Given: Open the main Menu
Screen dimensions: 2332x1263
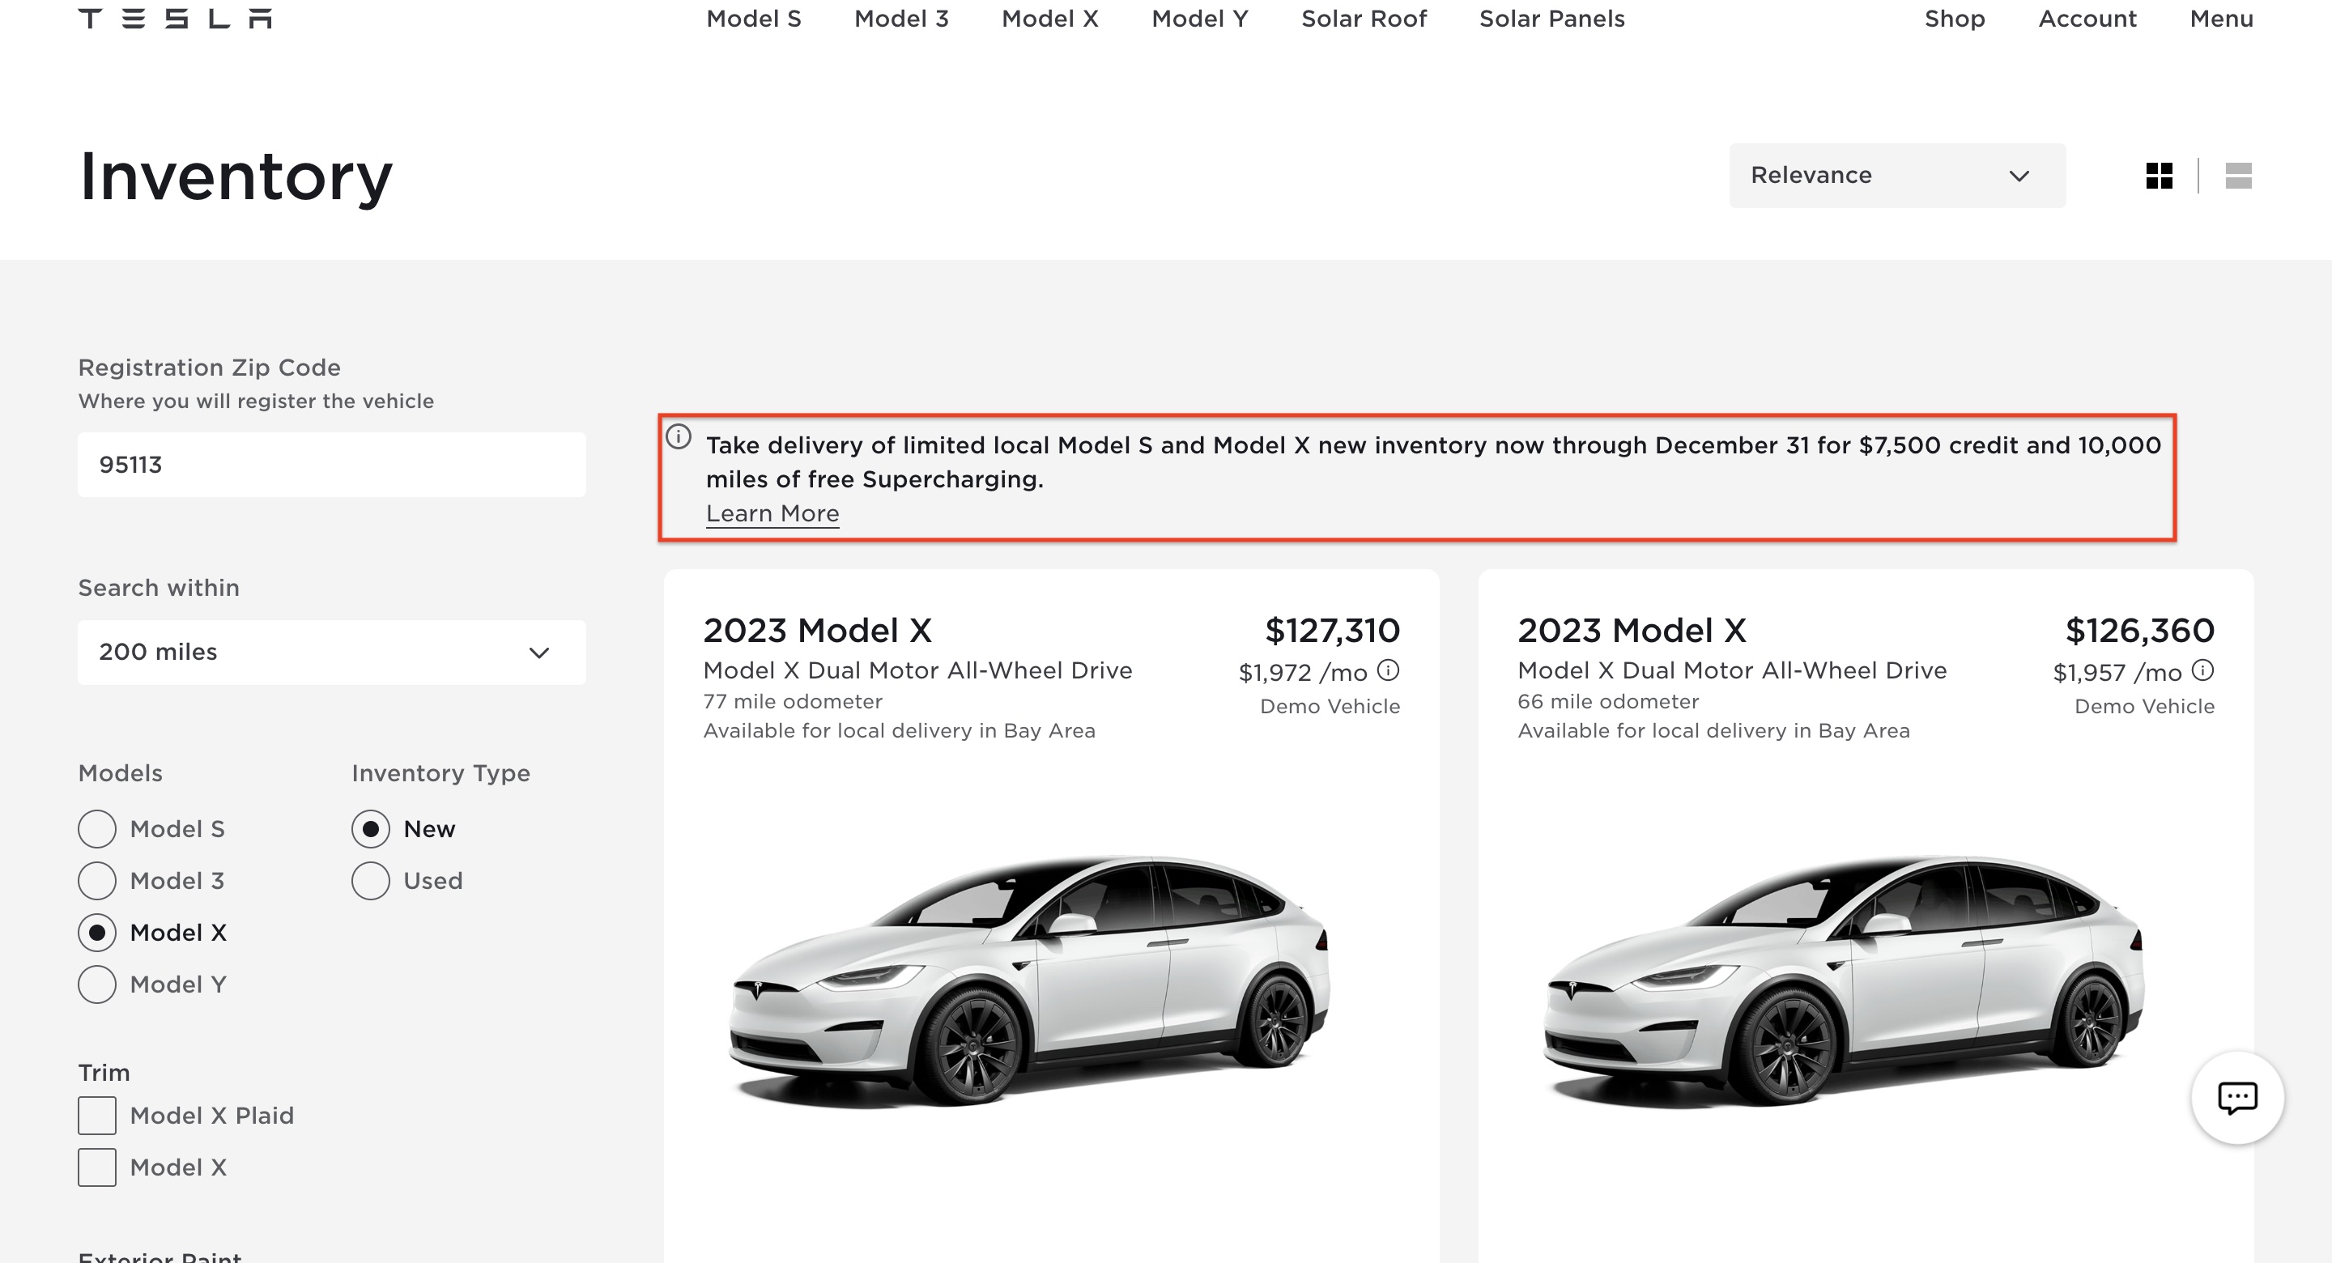Looking at the screenshot, I should tap(2222, 19).
